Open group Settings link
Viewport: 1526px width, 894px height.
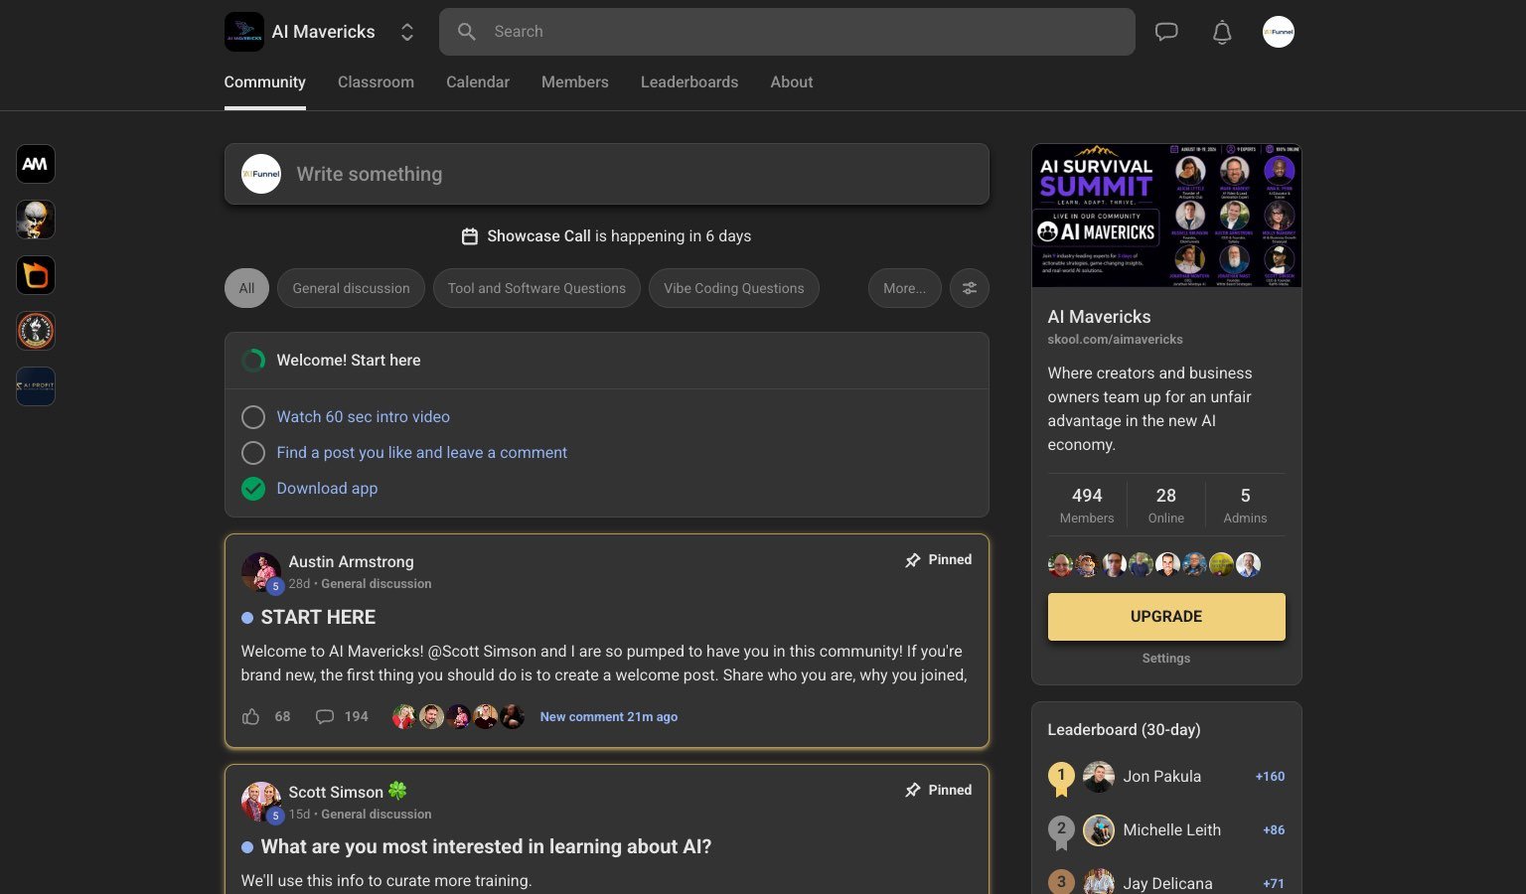pyautogui.click(x=1166, y=659)
